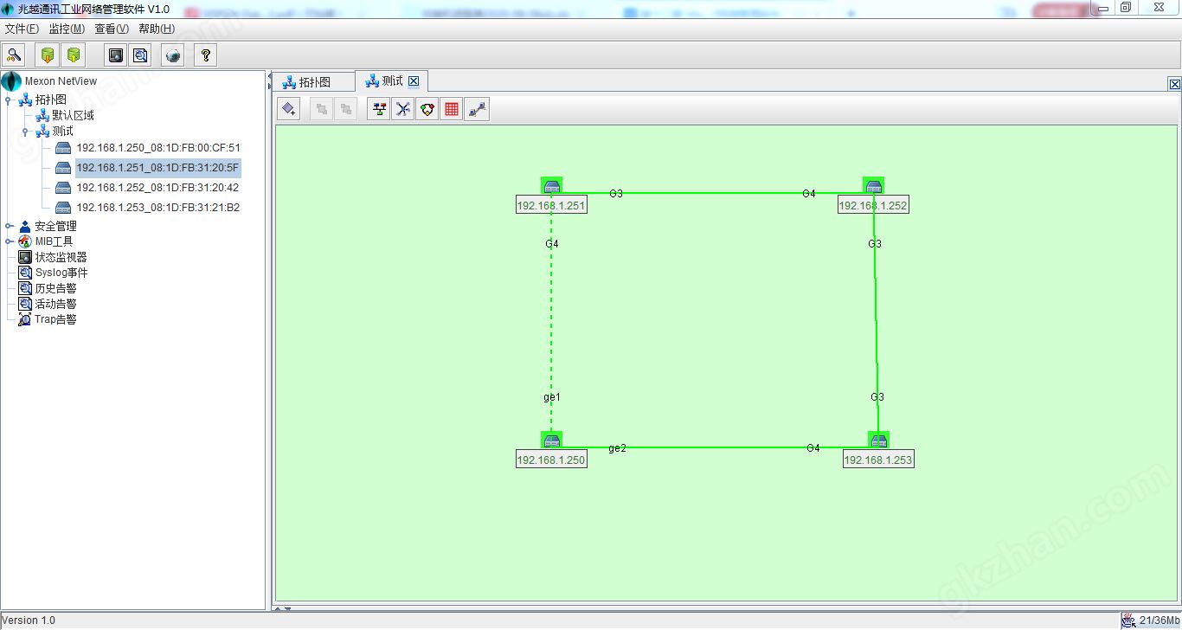Screen dimensions: 1182x630
Task: Collapse the 测试 tree node
Action: pyautogui.click(x=25, y=132)
